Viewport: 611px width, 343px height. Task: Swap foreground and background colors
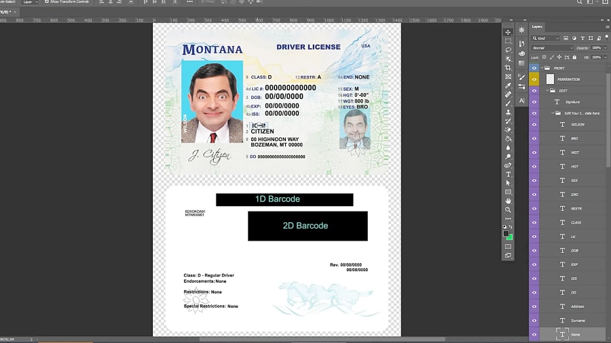click(x=511, y=226)
